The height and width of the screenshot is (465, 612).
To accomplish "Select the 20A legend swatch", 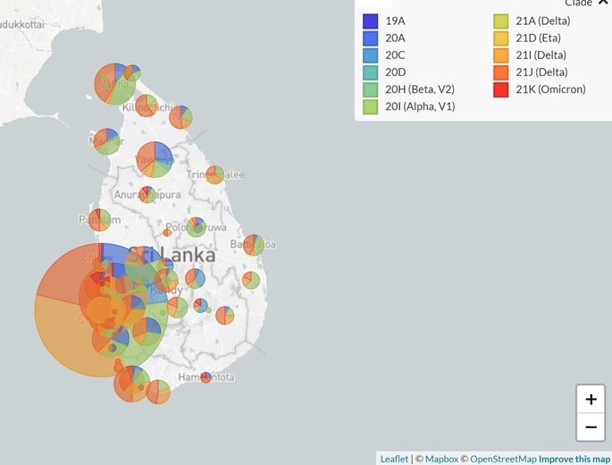I will tap(371, 38).
